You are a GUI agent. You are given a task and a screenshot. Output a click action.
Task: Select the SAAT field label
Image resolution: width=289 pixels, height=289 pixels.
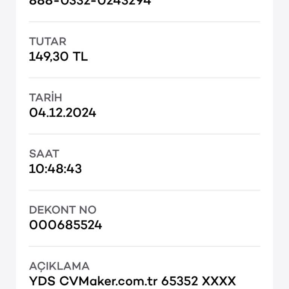tap(44, 154)
